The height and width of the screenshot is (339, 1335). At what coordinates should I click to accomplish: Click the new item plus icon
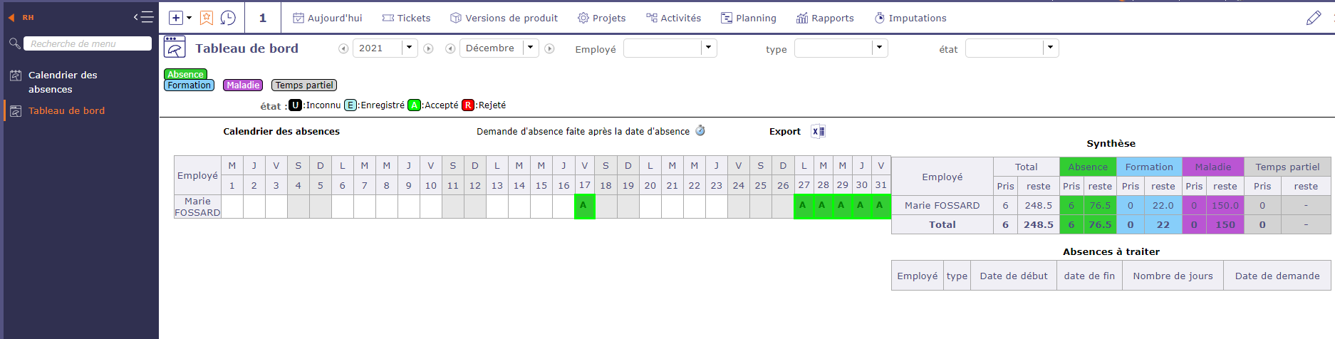coord(176,18)
